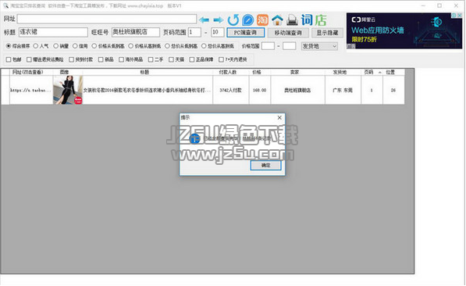Image resolution: width=466 pixels, height=286 pixels.
Task: Select 总价从高到低 radio button
Action: (x=204, y=46)
